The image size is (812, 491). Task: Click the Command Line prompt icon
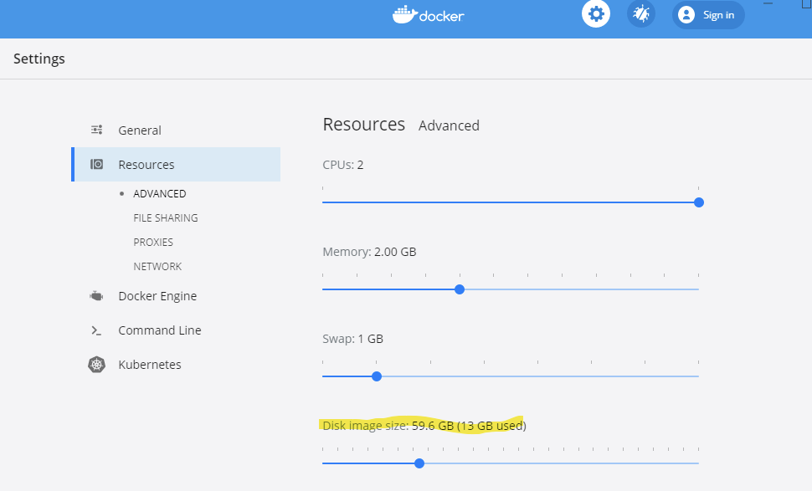click(x=96, y=330)
